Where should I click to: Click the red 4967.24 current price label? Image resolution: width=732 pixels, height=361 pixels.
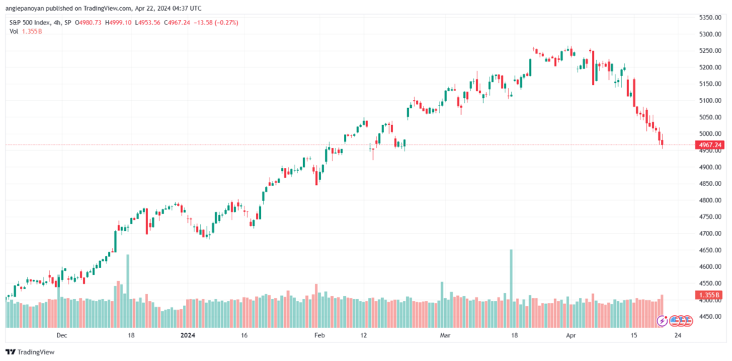point(710,145)
